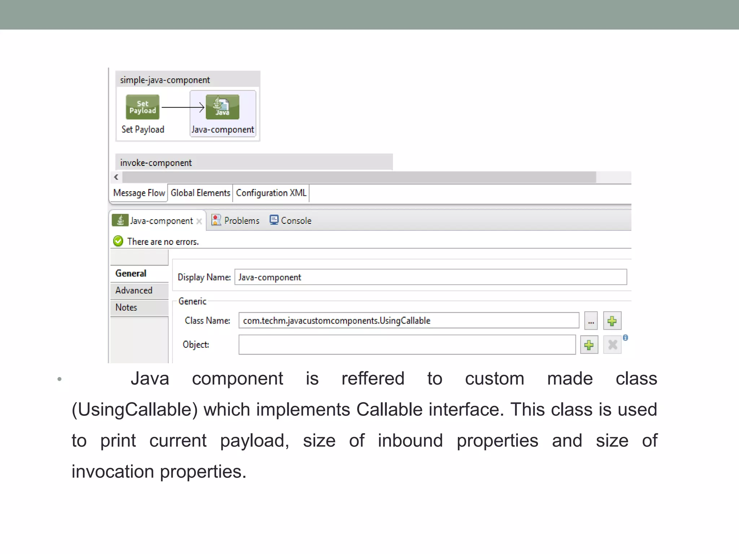Screen dimensions: 739x554
Task: Select the invoke-component flow header
Action: pos(254,162)
